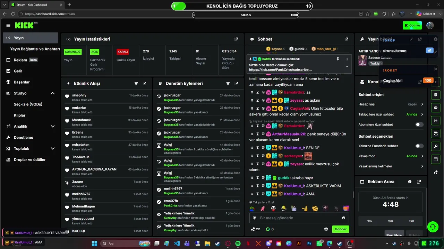
Task: Pop out the Denetim Eylemleri panel
Action: coord(236,83)
